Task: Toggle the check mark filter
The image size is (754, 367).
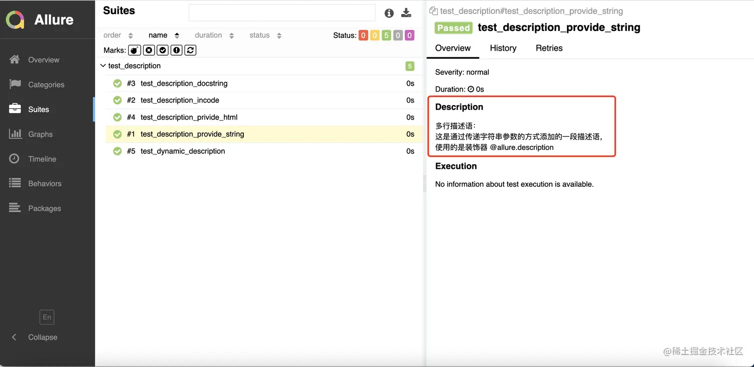Action: coord(163,50)
